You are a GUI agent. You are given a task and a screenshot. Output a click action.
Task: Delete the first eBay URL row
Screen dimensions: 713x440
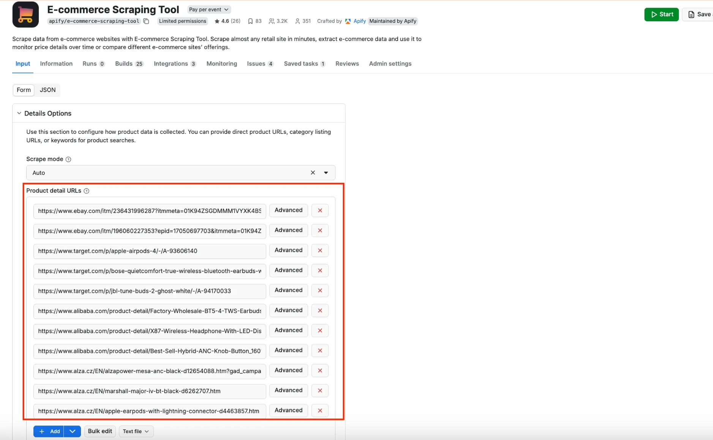click(x=320, y=210)
